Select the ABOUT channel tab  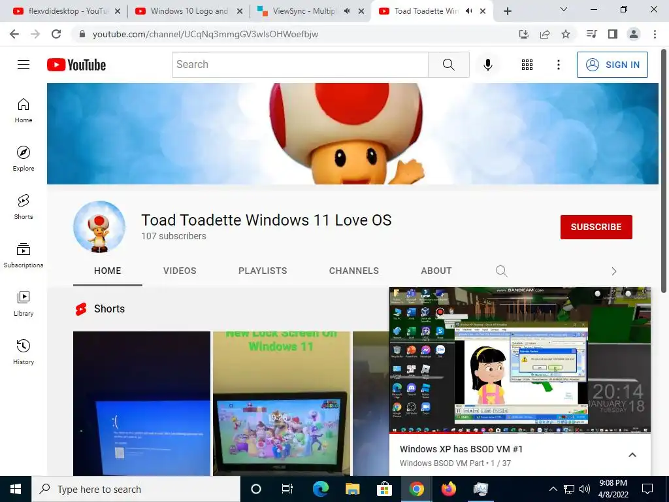(x=436, y=271)
